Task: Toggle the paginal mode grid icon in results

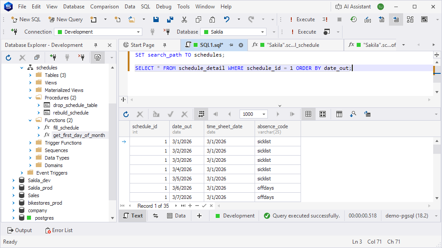Action: (201, 114)
